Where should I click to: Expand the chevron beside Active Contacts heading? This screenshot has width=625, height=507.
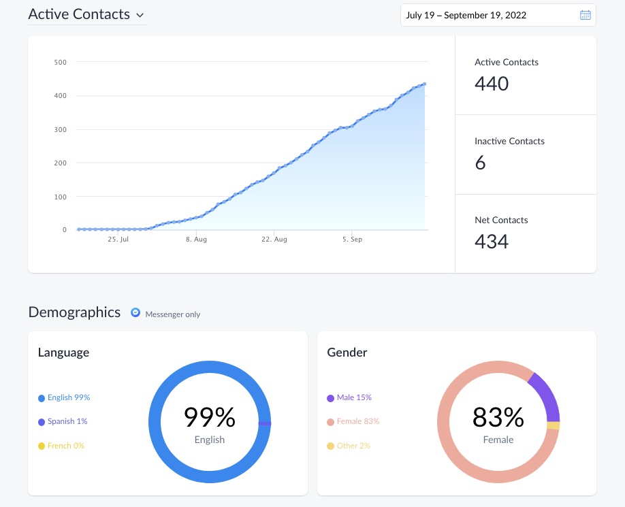click(140, 15)
